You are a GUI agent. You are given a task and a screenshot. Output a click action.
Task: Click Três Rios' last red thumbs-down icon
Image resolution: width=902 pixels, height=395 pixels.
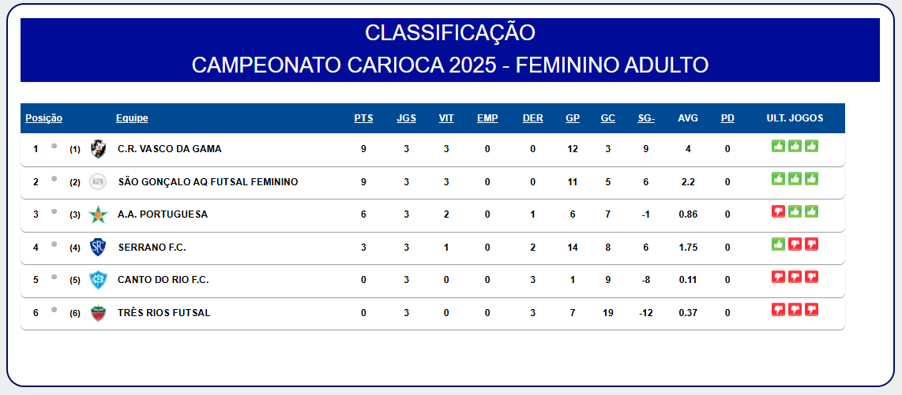click(811, 309)
